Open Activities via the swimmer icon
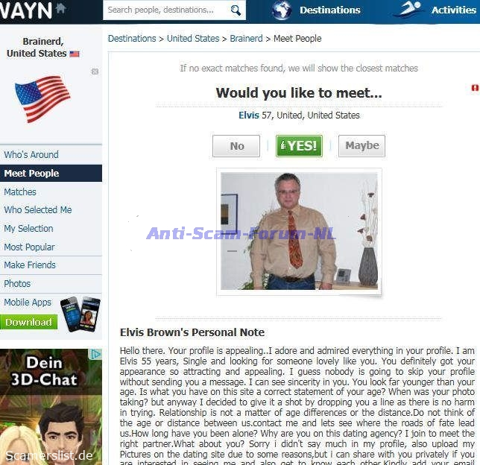 click(x=408, y=10)
